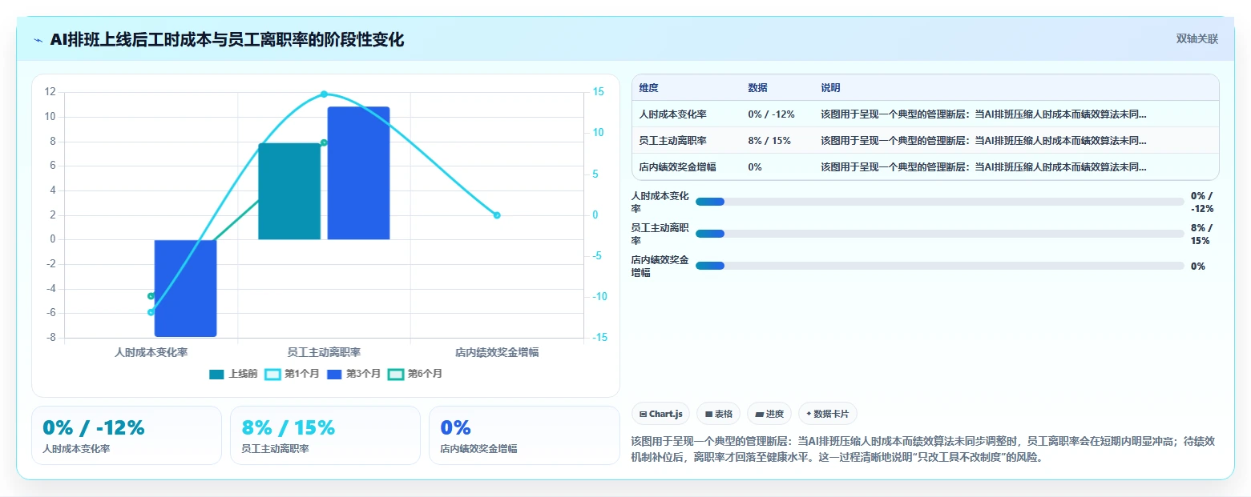1251x497 pixels.
Task: Toggle the 上线前 legend series
Action: click(233, 374)
